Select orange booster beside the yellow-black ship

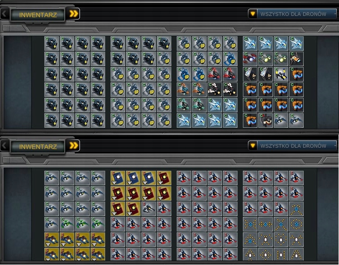point(296,74)
